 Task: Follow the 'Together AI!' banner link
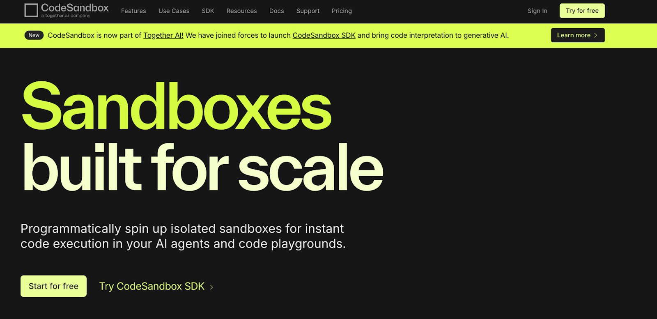tap(163, 35)
